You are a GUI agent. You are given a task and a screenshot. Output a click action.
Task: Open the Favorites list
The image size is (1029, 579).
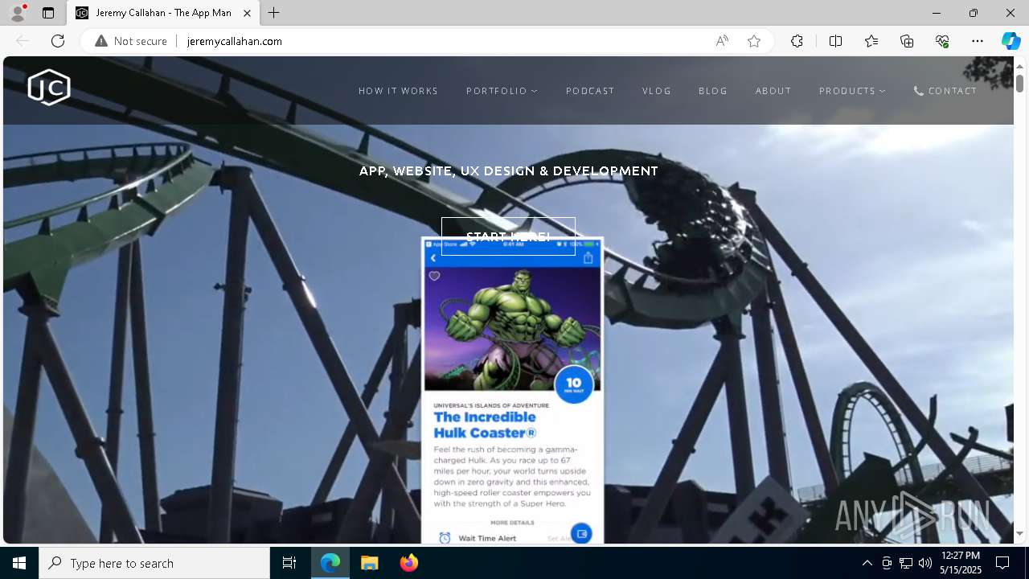871,41
